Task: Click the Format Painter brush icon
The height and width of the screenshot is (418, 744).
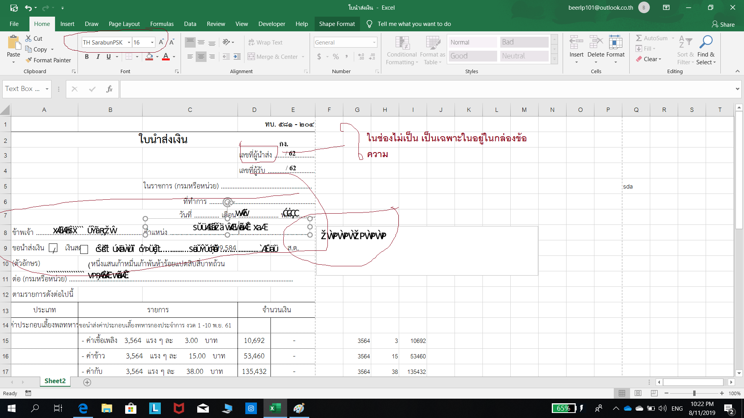Action: [x=29, y=60]
